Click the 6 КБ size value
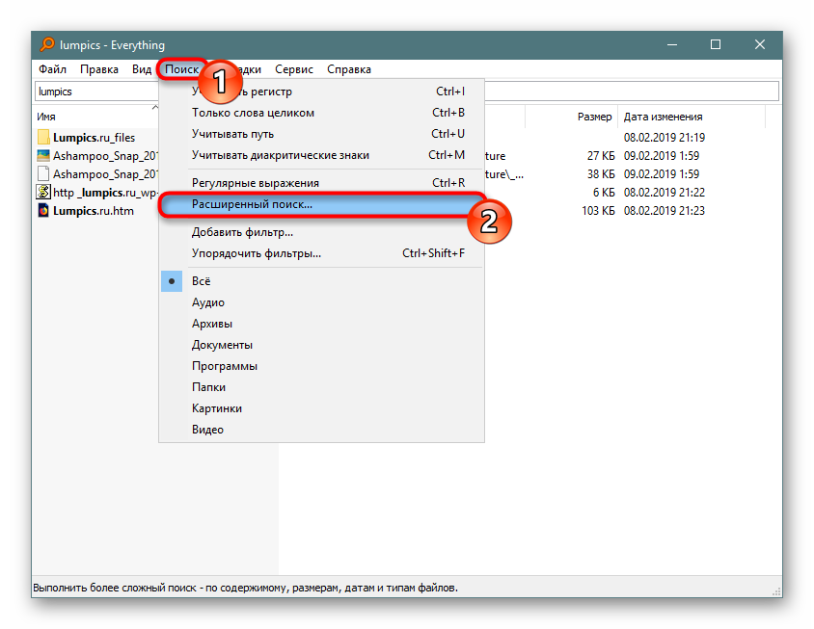Screen dimensions: 814x629 [604, 193]
